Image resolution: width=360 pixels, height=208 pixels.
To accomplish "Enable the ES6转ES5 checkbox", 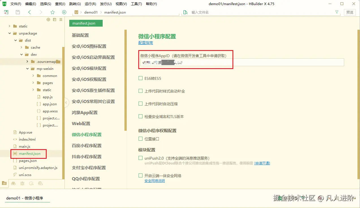I will click(141, 78).
